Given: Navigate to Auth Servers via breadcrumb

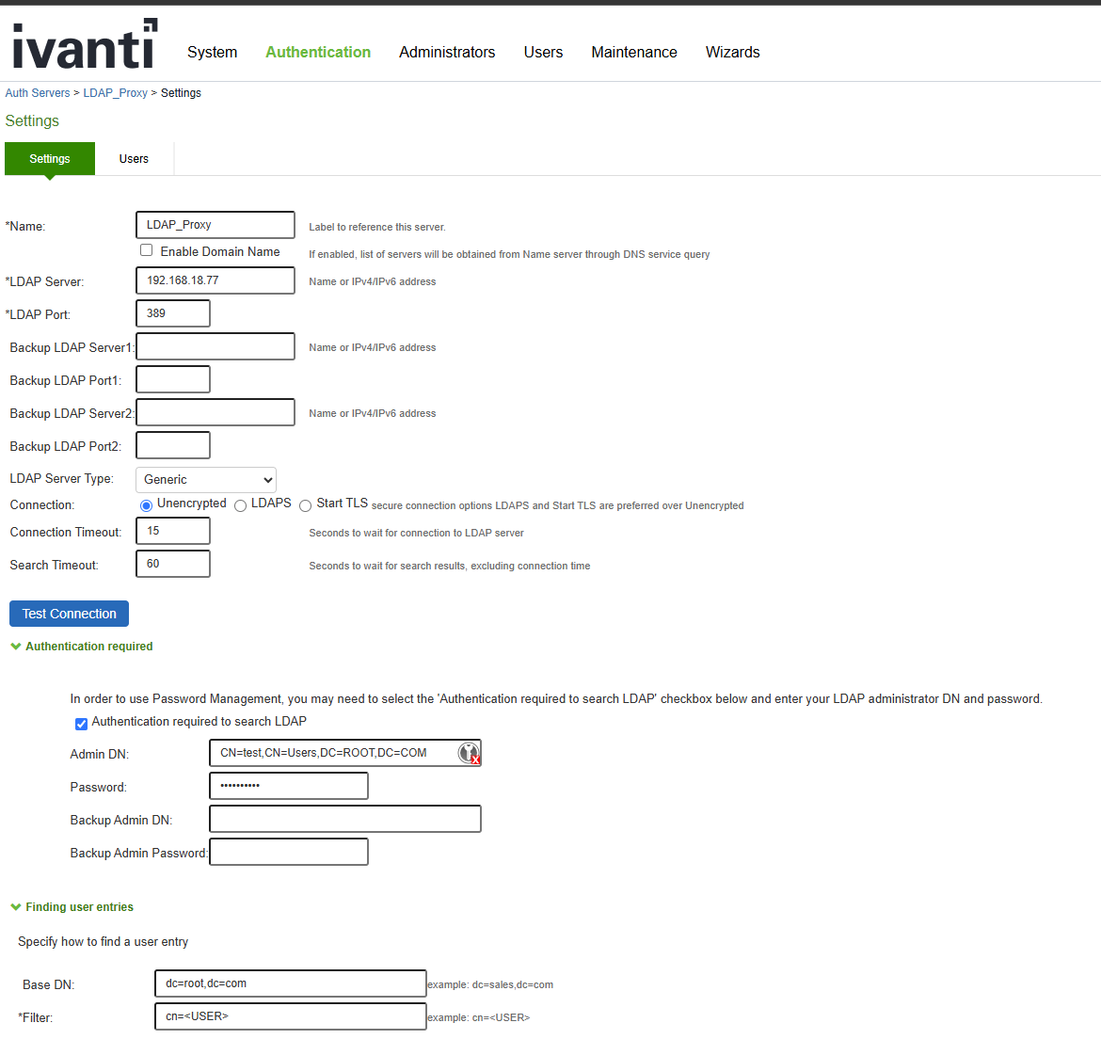Looking at the screenshot, I should point(38,92).
